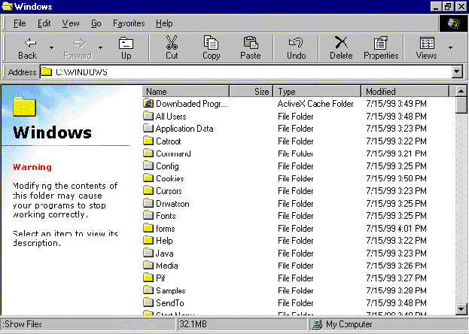This screenshot has width=469, height=334.
Task: Sort files by Modified column header
Action: click(x=405, y=91)
